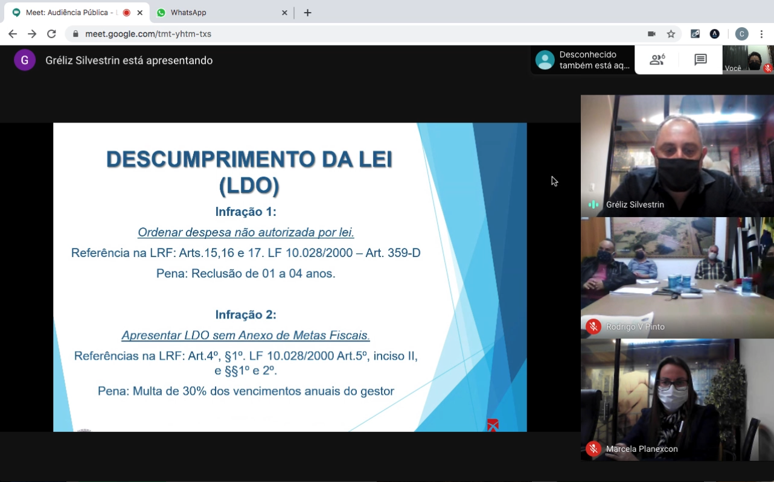Click the audio indicator on Gréliz Silvestrin tile

coord(593,205)
